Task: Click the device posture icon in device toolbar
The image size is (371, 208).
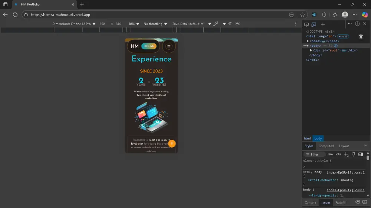Action: click(x=238, y=24)
